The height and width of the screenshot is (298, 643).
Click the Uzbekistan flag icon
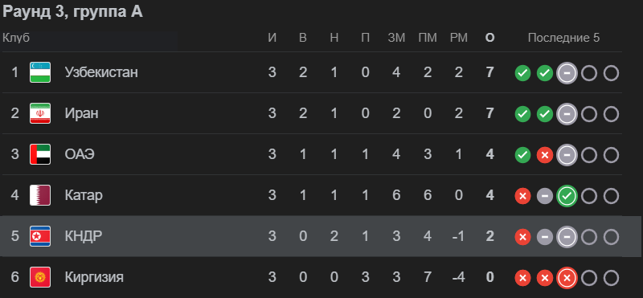click(x=40, y=72)
